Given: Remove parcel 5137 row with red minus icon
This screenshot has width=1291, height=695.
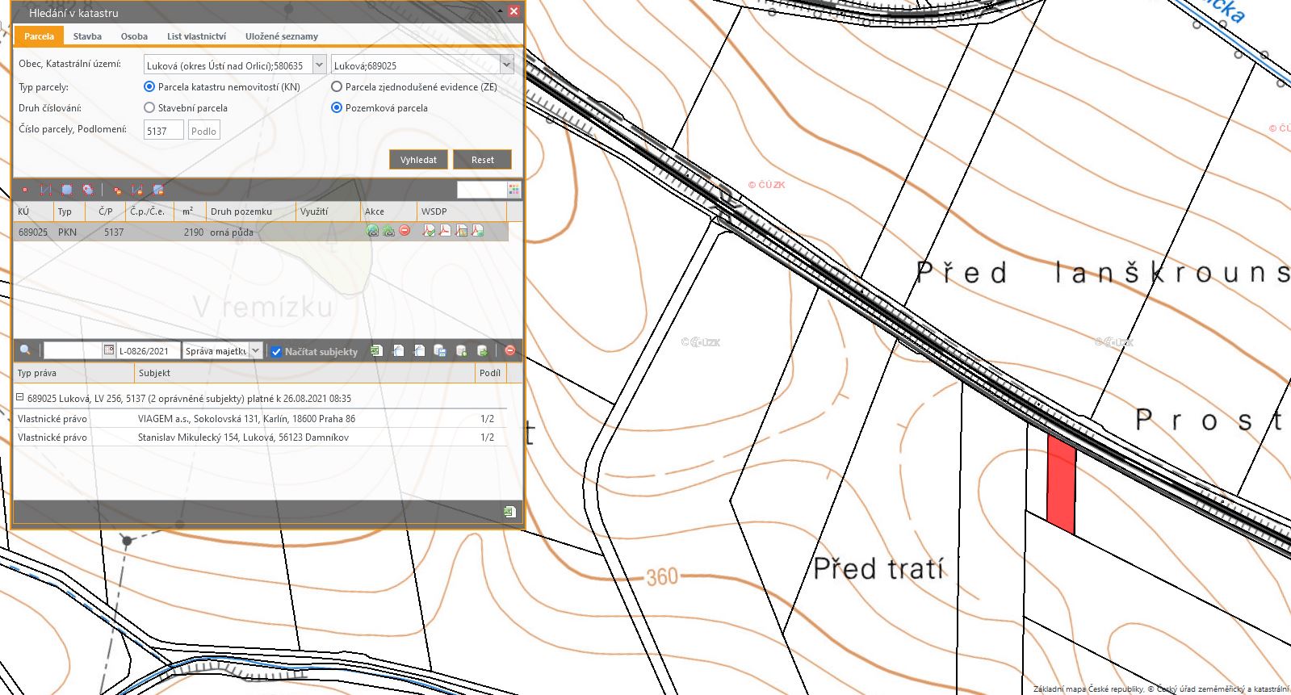Looking at the screenshot, I should point(405,231).
